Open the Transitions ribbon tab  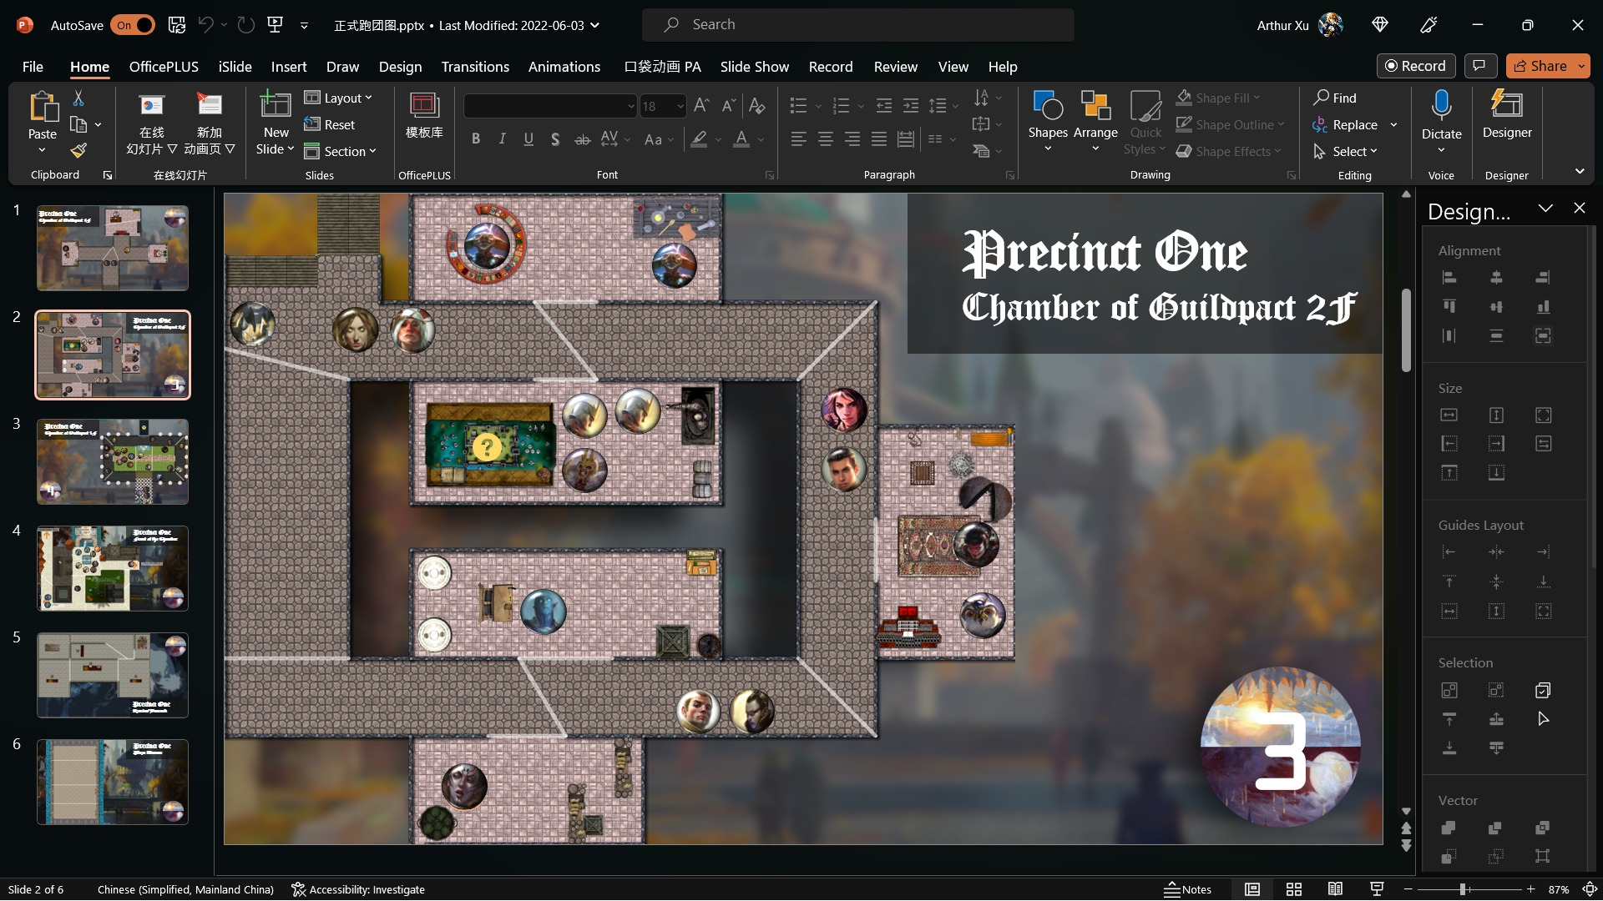tap(475, 67)
